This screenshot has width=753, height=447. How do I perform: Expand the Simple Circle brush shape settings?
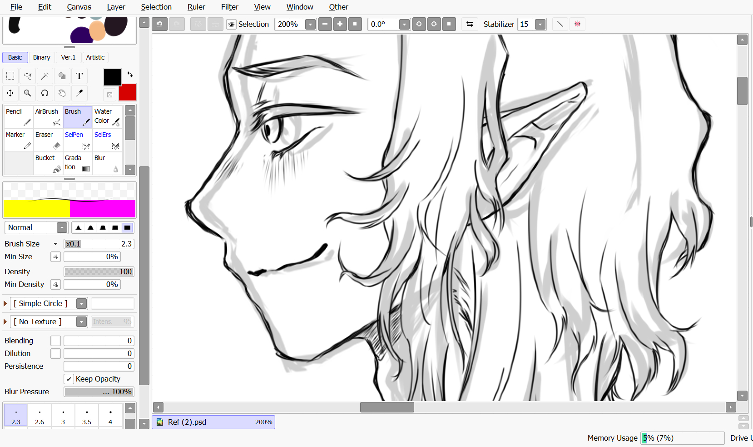pos(5,303)
